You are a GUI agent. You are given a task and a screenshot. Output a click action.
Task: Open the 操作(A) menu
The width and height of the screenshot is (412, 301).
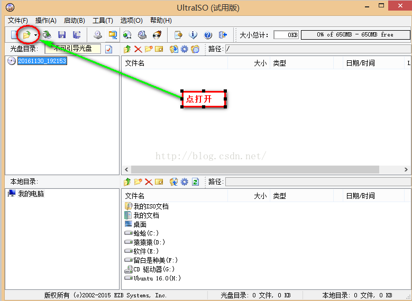45,21
